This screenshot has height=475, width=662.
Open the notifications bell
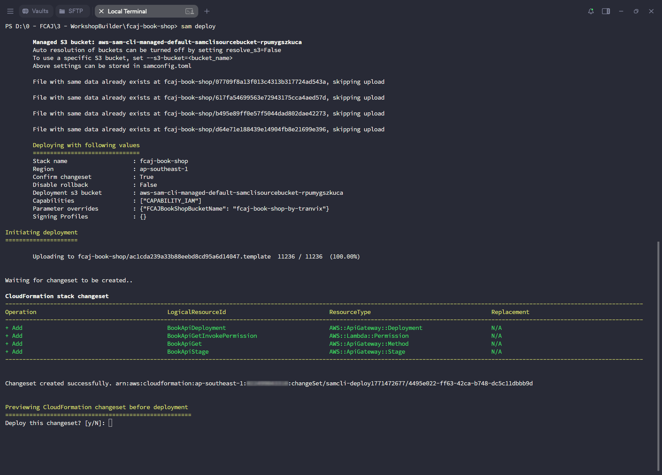(591, 11)
